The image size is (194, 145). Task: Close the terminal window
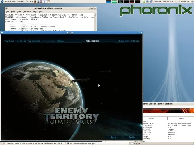[x=95, y=8]
